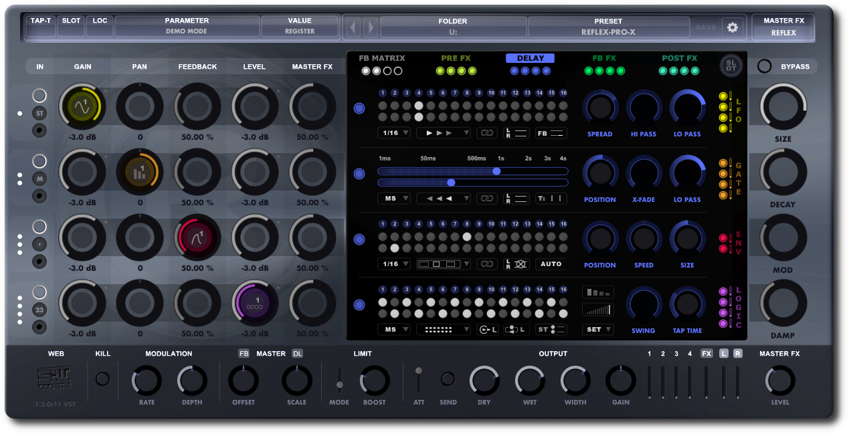Click the FB button beside MASTER label

(244, 354)
